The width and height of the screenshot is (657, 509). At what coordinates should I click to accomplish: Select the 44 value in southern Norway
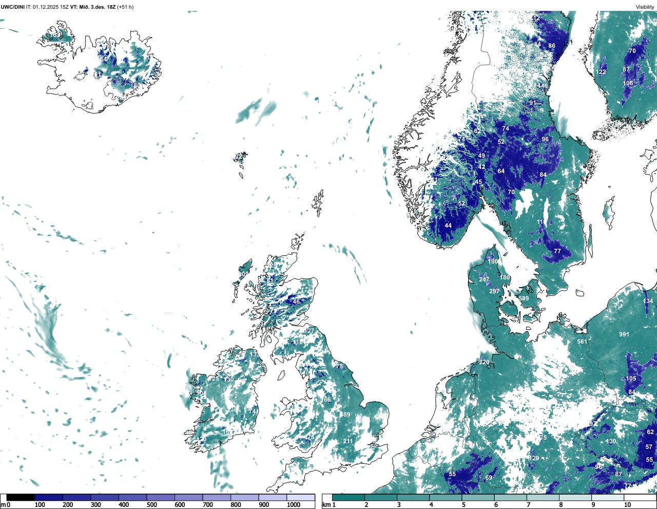[x=448, y=225]
